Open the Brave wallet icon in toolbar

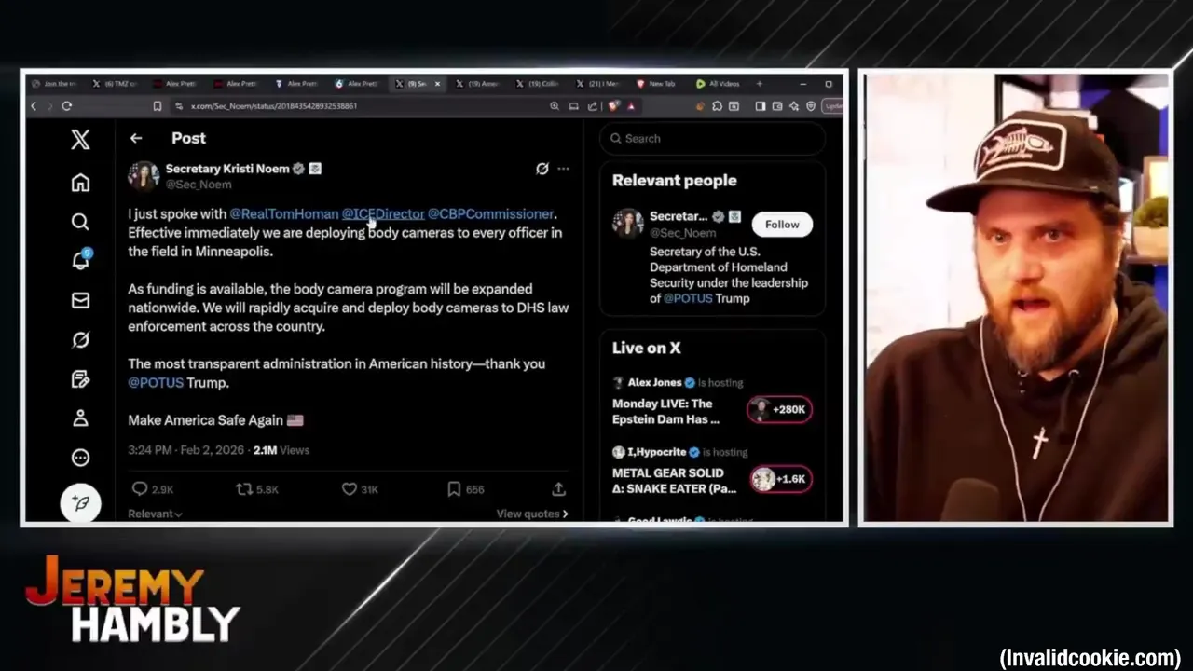click(x=777, y=106)
